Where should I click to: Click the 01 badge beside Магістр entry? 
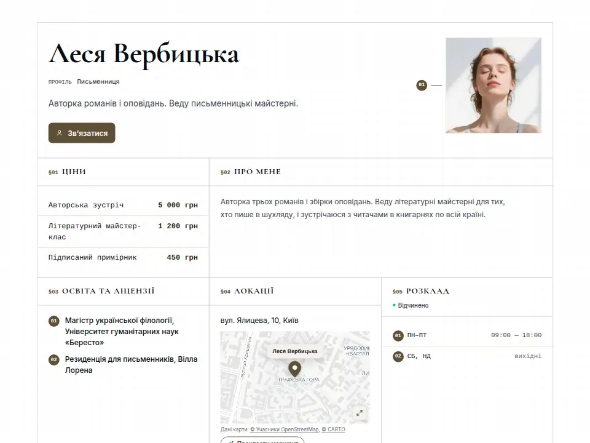pyautogui.click(x=54, y=321)
